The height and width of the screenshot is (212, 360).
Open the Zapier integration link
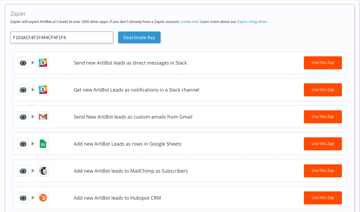(252, 22)
